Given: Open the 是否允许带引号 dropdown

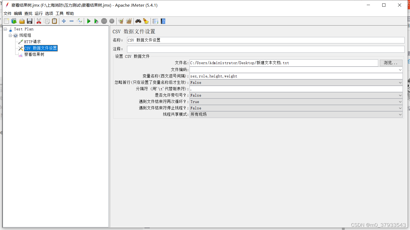Looking at the screenshot, I should point(296,95).
